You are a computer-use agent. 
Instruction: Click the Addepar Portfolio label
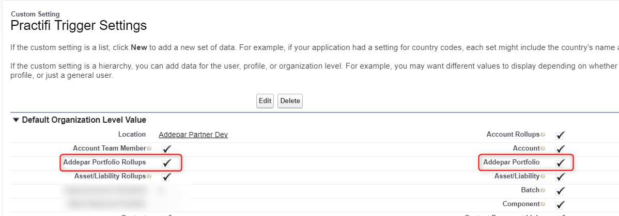[511, 162]
